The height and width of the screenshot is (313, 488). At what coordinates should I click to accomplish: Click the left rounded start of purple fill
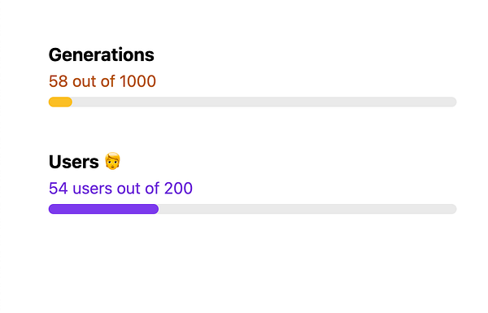click(52, 209)
